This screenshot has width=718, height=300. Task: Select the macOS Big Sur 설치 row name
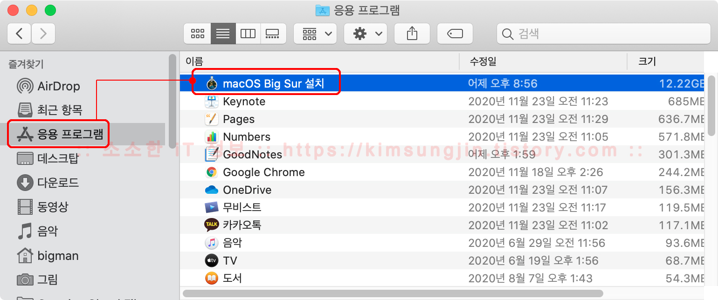274,84
